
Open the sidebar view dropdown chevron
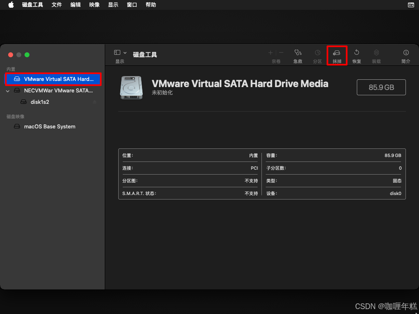[125, 53]
